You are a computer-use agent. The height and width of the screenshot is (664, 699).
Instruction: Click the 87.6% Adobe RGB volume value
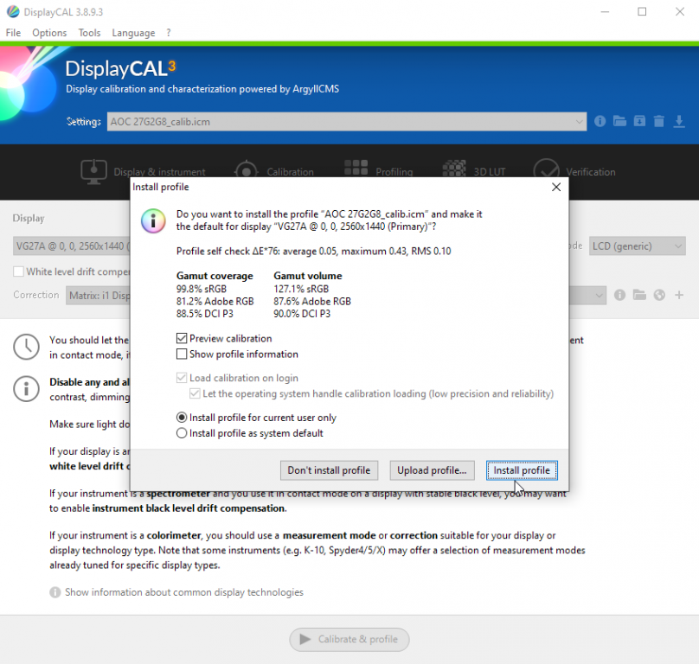point(312,301)
